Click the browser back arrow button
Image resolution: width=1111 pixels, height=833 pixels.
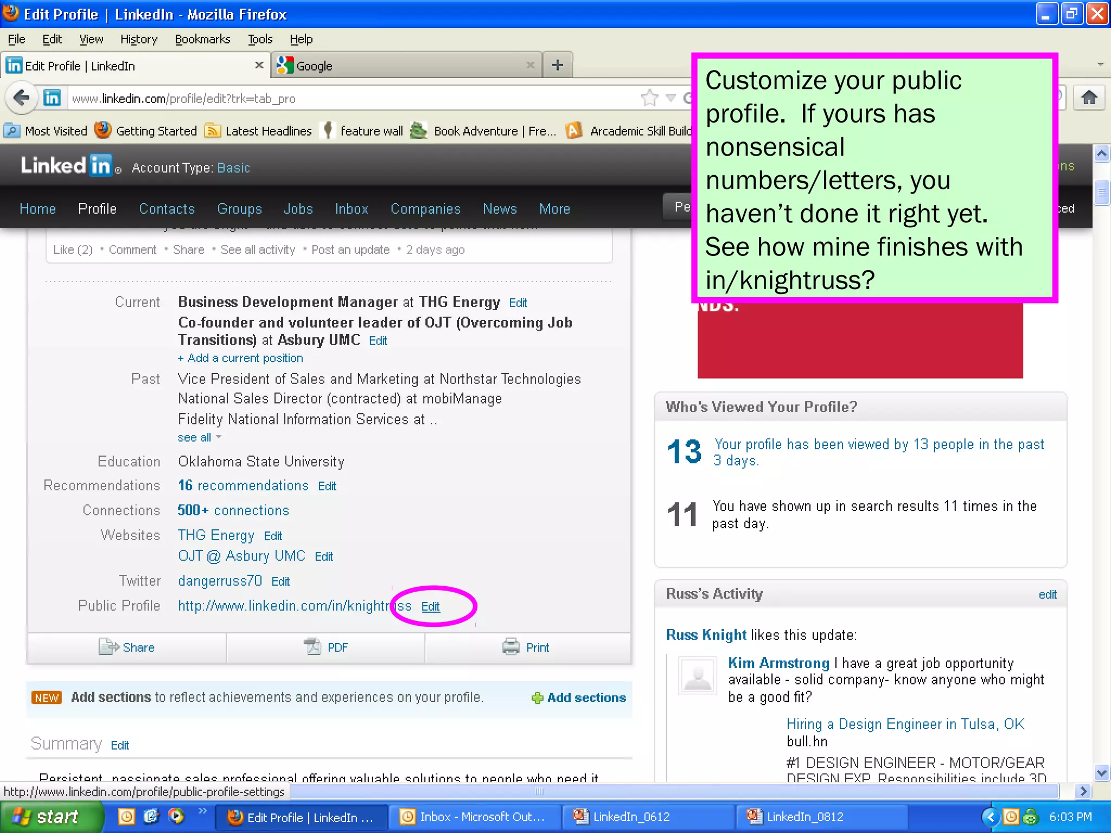[22, 98]
